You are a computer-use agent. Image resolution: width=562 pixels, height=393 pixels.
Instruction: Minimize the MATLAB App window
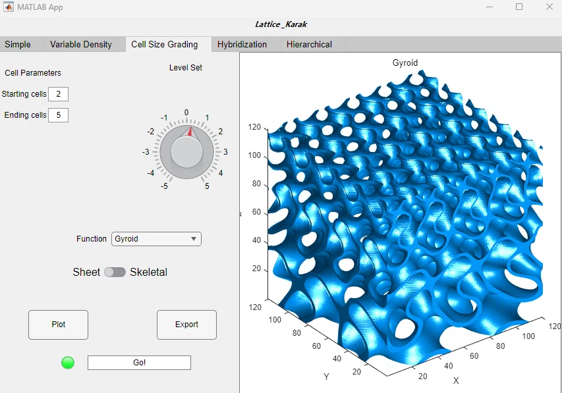490,7
